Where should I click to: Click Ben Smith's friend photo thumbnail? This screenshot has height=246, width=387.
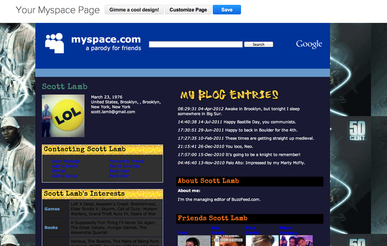228,240
